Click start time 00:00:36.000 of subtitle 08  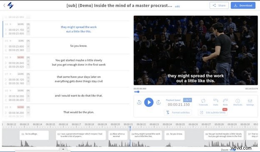coord(16,96)
